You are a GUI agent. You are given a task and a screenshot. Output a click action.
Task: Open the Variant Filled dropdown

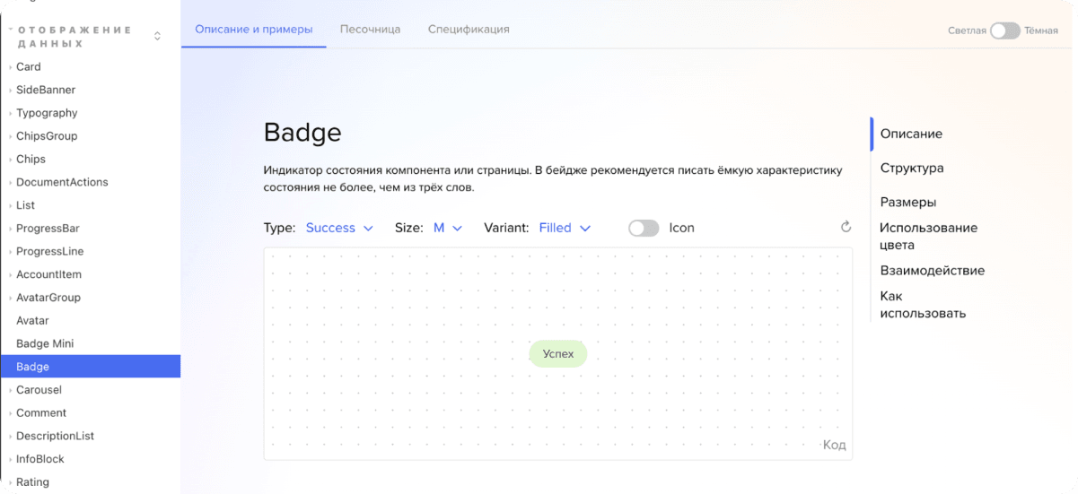coord(565,228)
